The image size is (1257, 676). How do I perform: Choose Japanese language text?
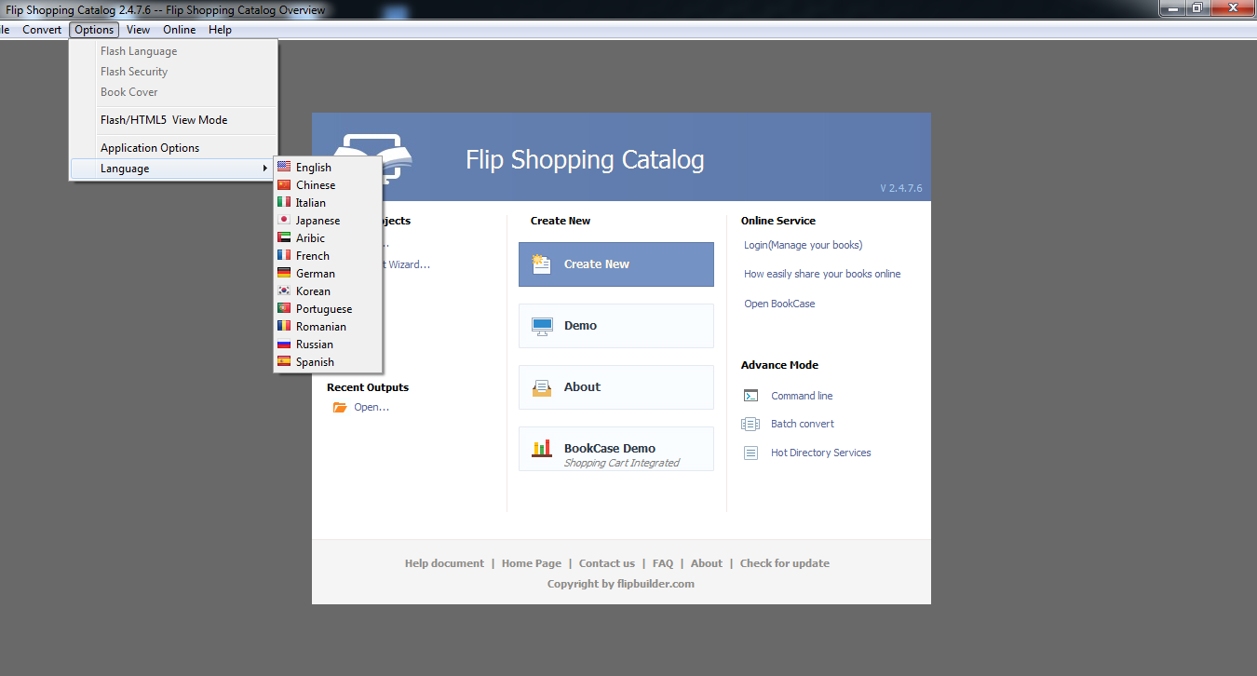coord(318,221)
